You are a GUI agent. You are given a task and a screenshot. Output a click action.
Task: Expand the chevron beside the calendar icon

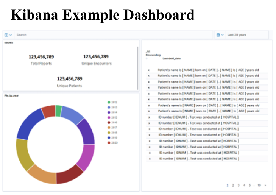[x=222, y=35]
